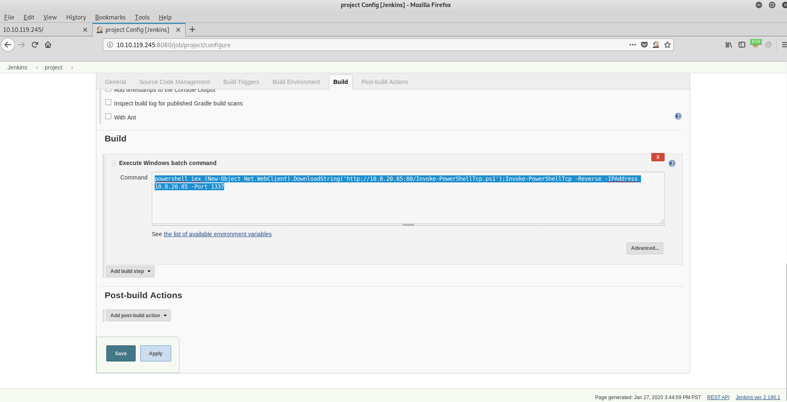
Task: Save the project configuration
Action: pos(121,353)
